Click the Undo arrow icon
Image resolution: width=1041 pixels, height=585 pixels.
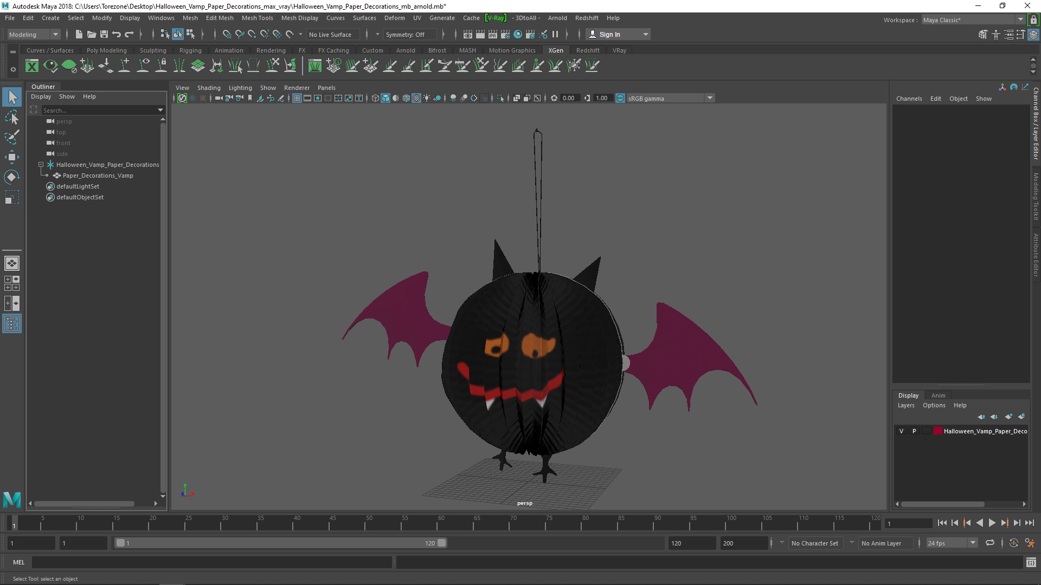coord(117,34)
